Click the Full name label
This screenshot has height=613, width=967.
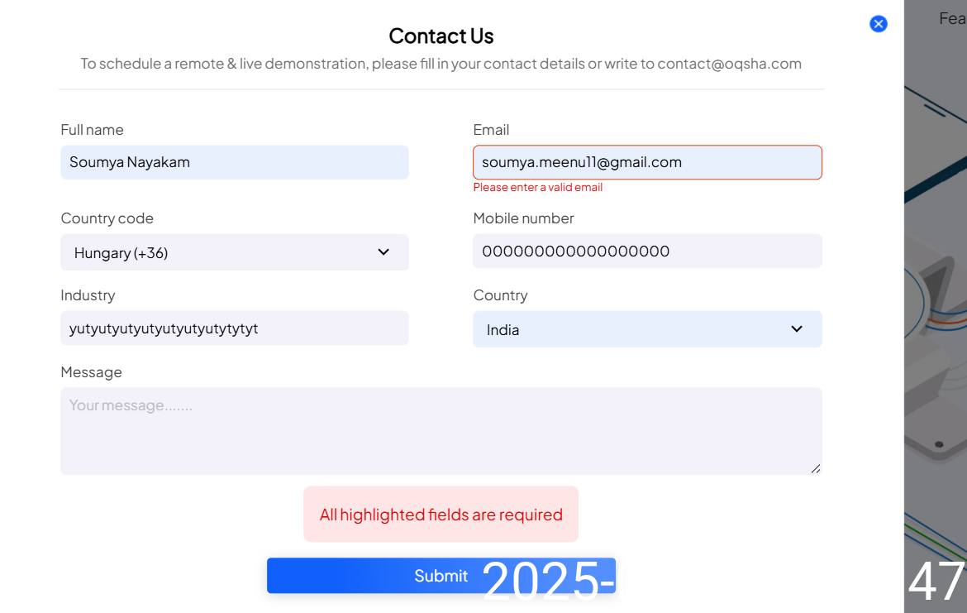(92, 130)
